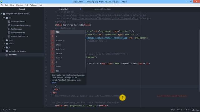Choose the address tag suggestion
Image resolution: width=200 pixels, height=112 pixels.
click(67, 40)
